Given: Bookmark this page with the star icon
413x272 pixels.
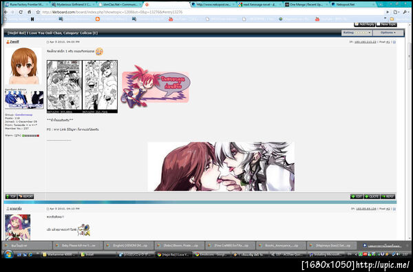Looking at the screenshot, I should (x=38, y=12).
